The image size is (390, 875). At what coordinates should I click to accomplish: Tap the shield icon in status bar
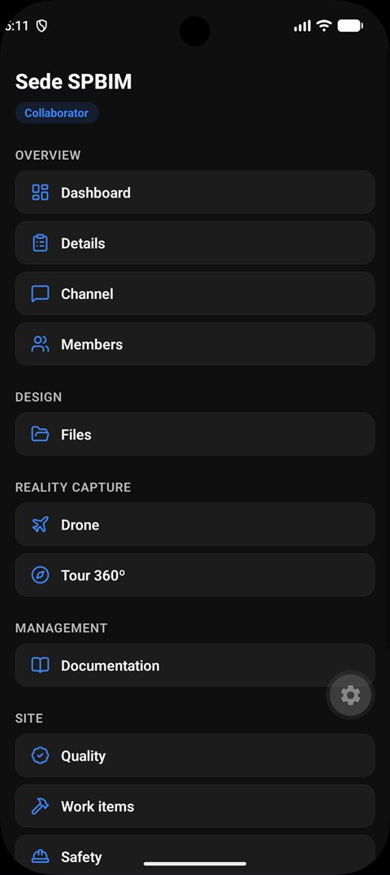pyautogui.click(x=41, y=26)
